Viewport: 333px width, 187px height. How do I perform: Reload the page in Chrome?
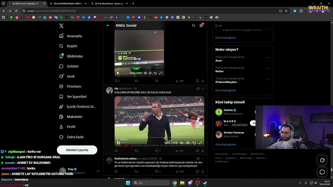point(16,11)
